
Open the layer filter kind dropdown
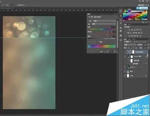(127, 42)
